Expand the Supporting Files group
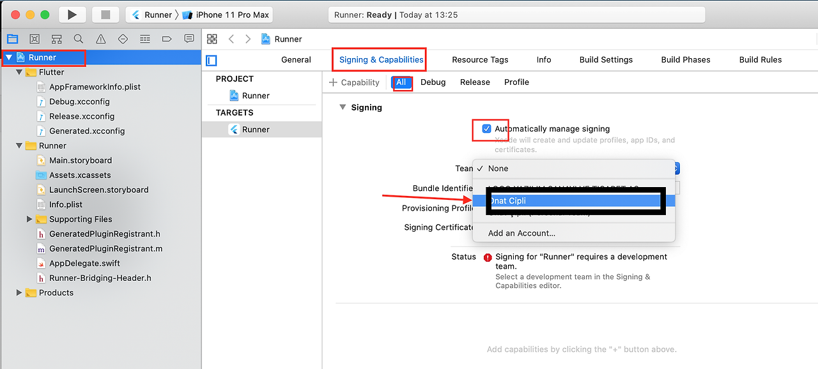The image size is (818, 369). pyautogui.click(x=29, y=219)
